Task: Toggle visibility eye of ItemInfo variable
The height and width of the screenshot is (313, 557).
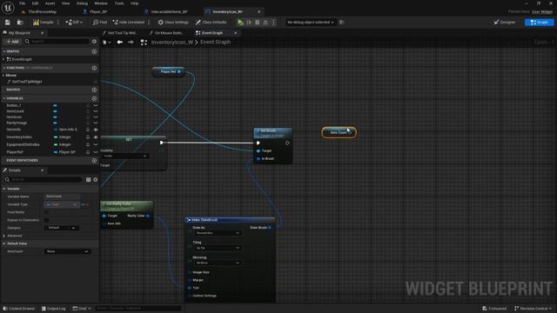Action: 96,130
